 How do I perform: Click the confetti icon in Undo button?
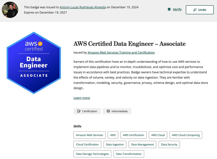click(x=195, y=10)
